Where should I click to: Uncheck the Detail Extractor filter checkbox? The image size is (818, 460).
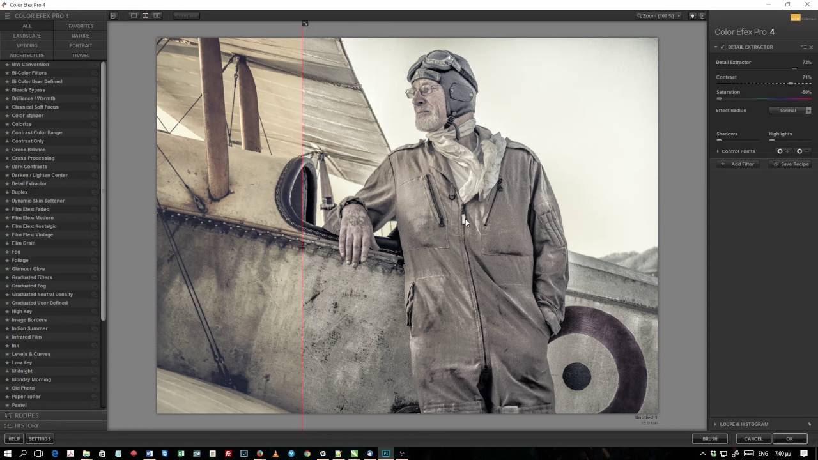(x=722, y=47)
